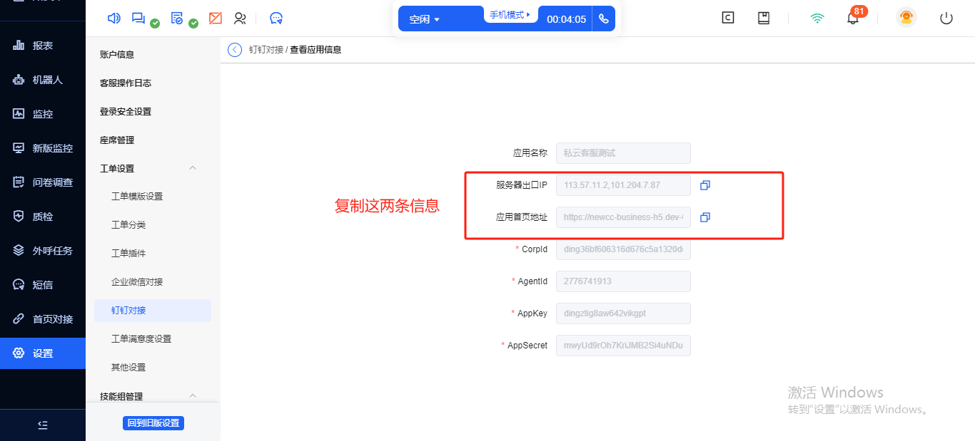Open the contacts people icon in the toolbar
The image size is (975, 441).
[x=240, y=19]
